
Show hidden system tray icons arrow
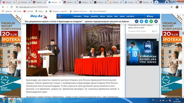[157, 100]
